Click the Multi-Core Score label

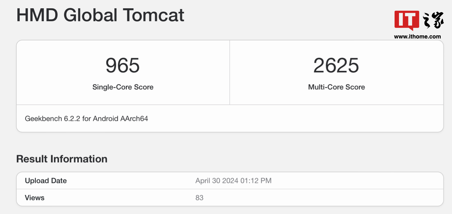click(x=336, y=87)
